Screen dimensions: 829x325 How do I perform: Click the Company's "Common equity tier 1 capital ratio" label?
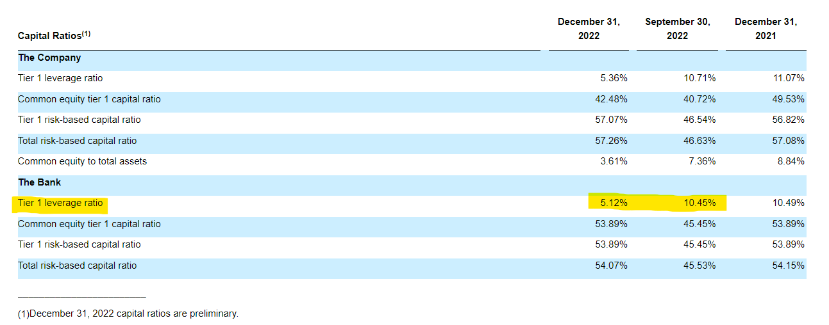89,99
